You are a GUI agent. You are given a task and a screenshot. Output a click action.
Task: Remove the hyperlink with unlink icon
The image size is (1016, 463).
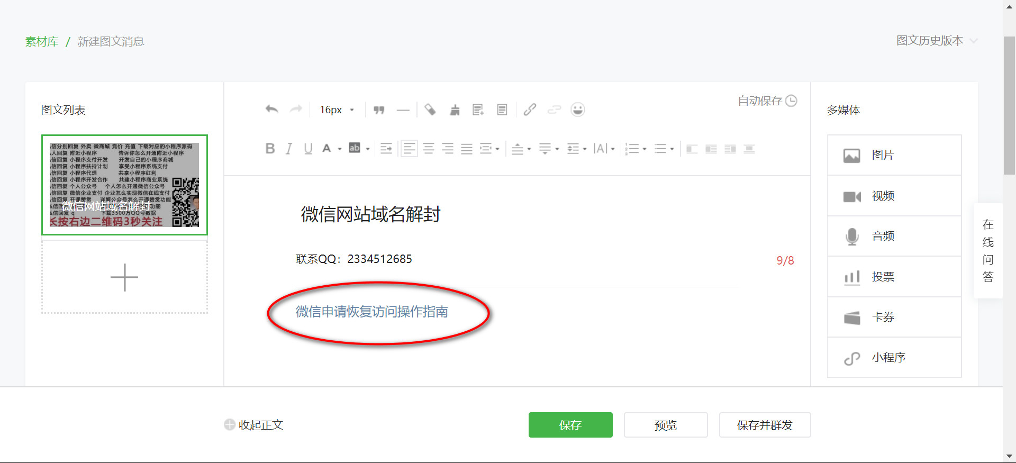tap(554, 110)
